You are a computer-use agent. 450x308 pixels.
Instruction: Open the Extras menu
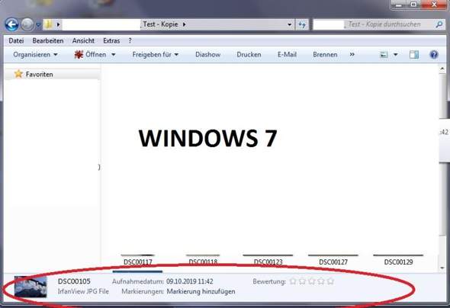point(111,40)
